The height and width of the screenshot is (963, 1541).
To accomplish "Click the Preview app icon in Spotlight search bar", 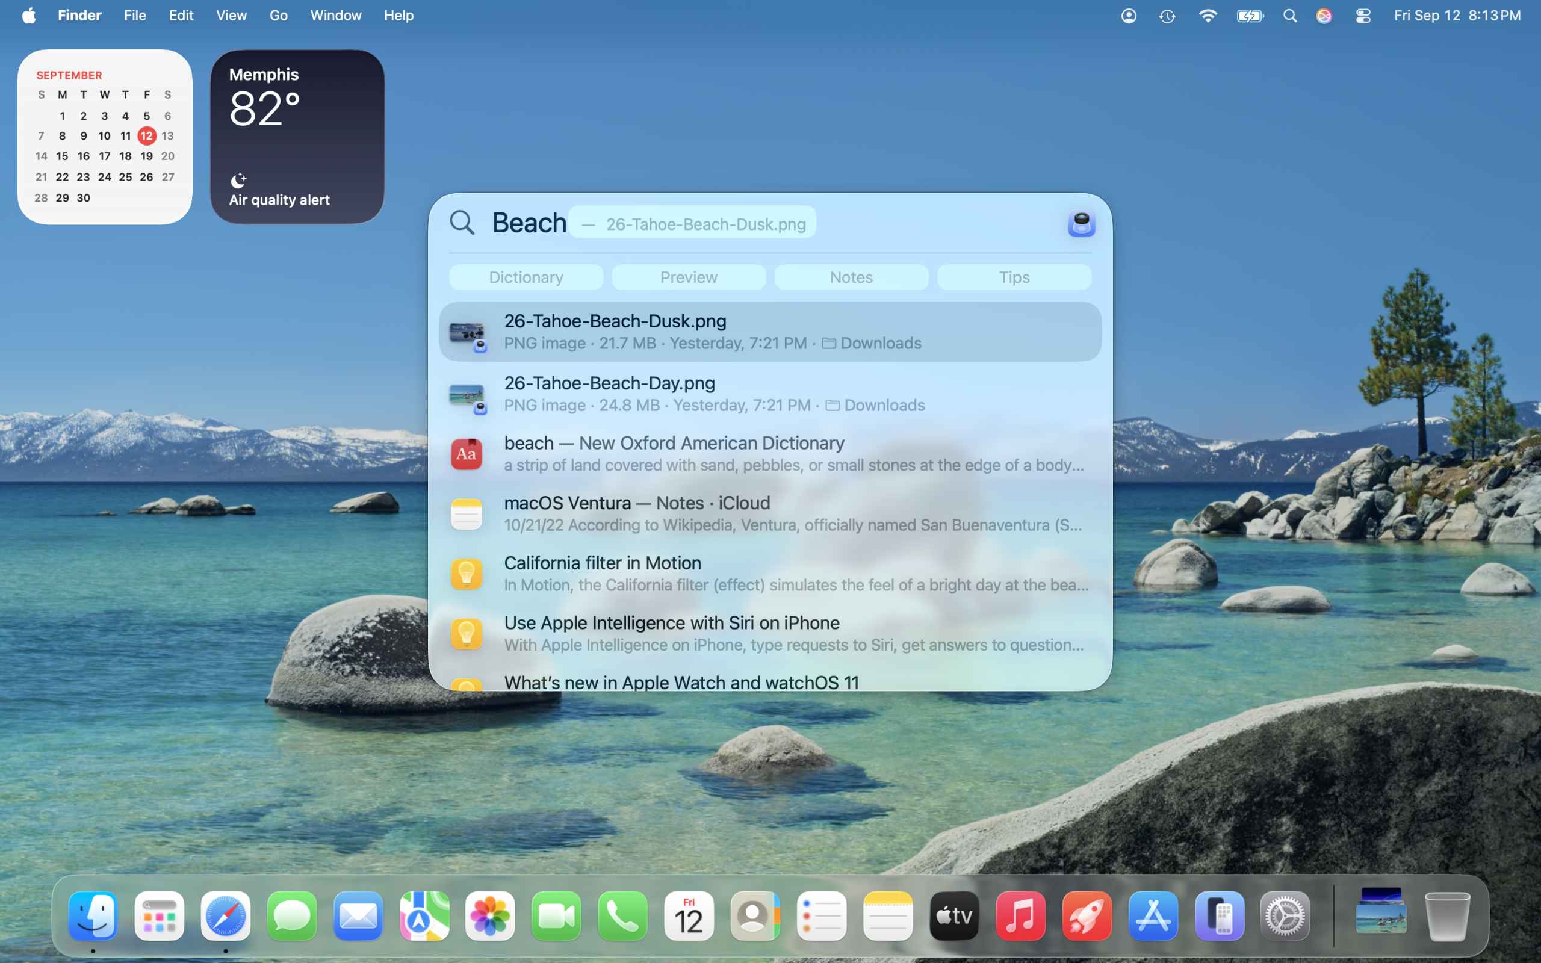I will pos(1081,223).
